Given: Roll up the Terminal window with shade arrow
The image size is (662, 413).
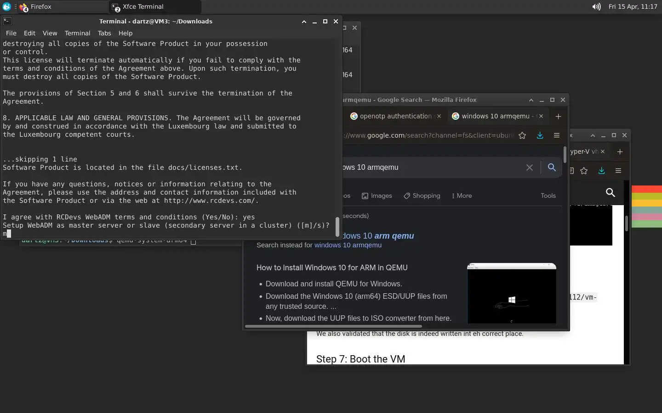Looking at the screenshot, I should pyautogui.click(x=304, y=22).
